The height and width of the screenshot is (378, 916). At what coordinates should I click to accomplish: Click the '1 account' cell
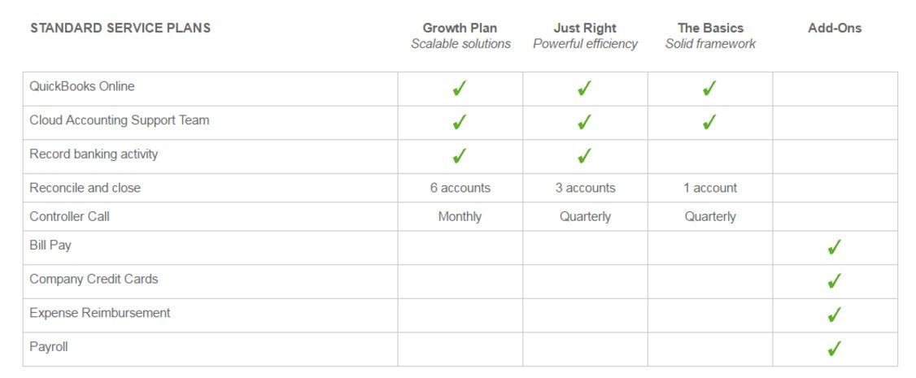tap(710, 188)
